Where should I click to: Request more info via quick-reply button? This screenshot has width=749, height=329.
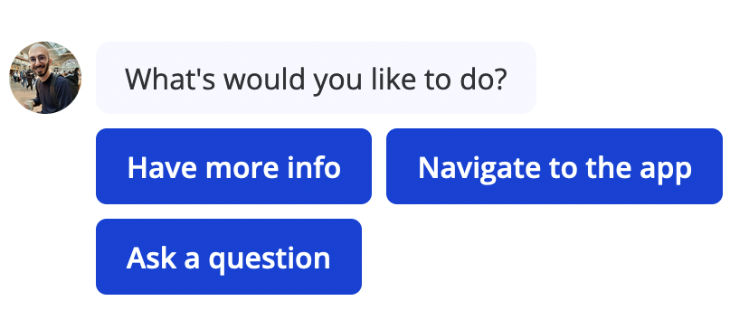pos(233,166)
